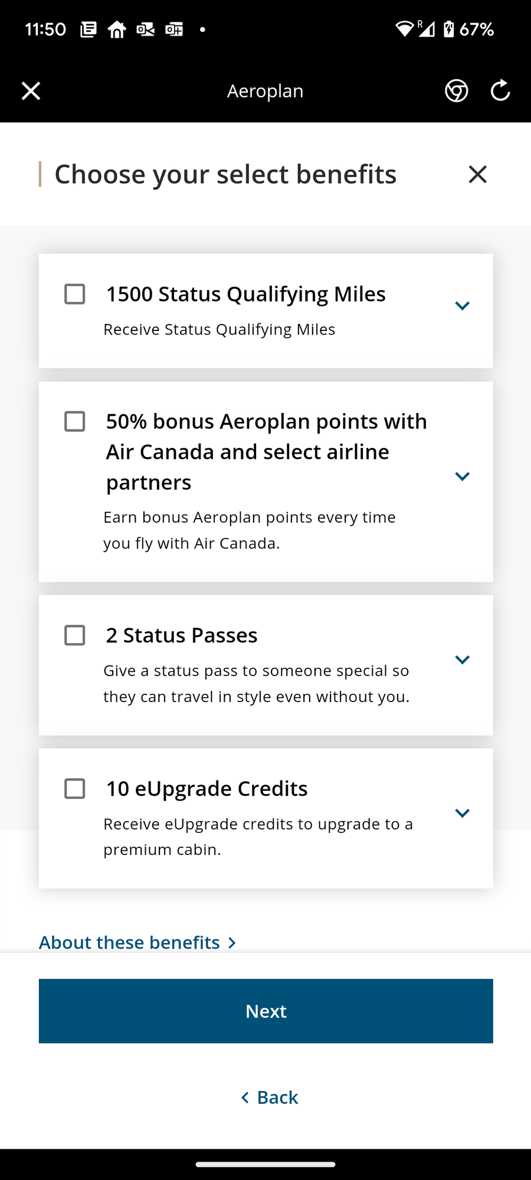The width and height of the screenshot is (531, 1180).
Task: Open the About these benefits link
Action: 138,942
